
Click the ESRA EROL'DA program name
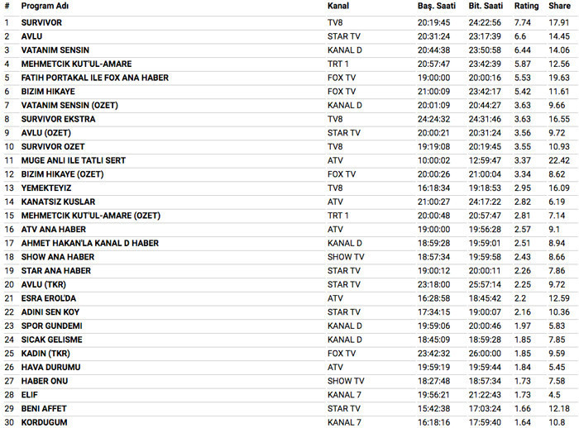48,298
